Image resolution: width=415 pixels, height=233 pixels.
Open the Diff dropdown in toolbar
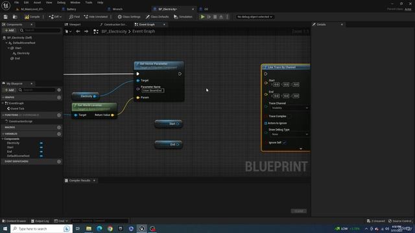(55, 17)
